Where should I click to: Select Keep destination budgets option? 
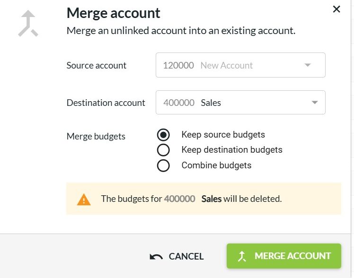click(163, 150)
